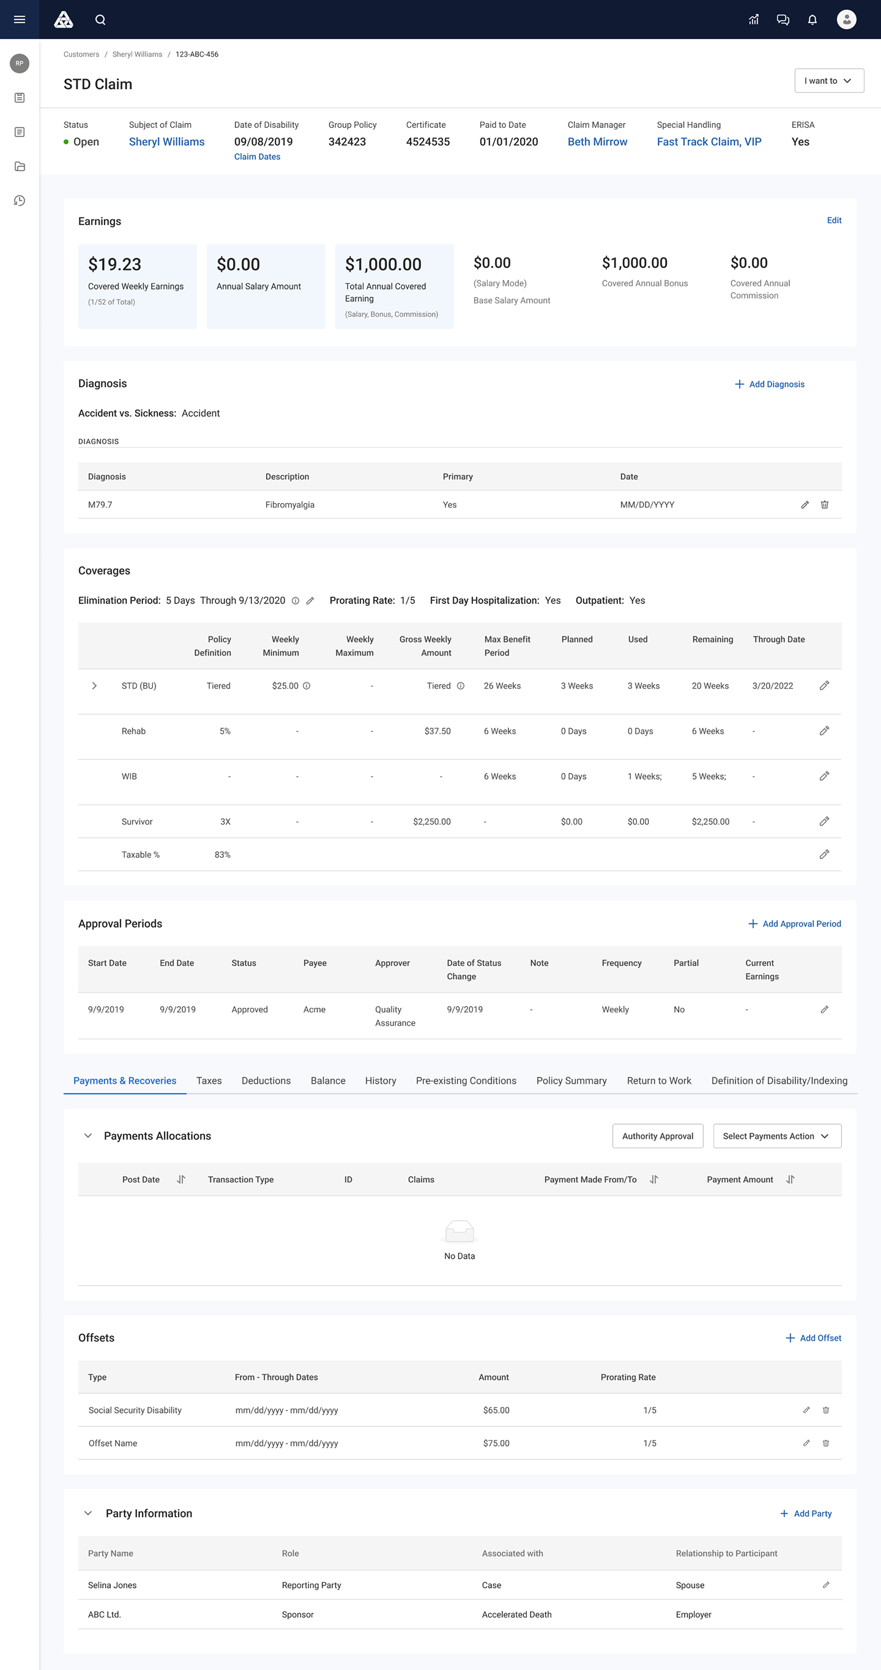Click Add Approval Period

(795, 925)
